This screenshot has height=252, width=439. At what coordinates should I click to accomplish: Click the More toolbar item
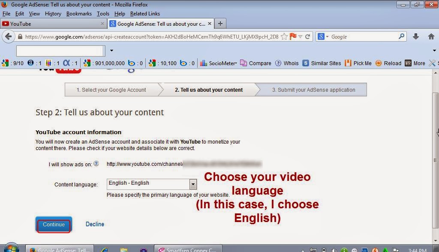point(415,63)
